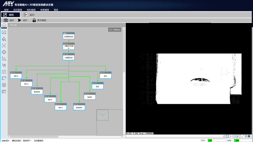
Task: Select the IF condition tool in sidebar
Action: (4, 72)
